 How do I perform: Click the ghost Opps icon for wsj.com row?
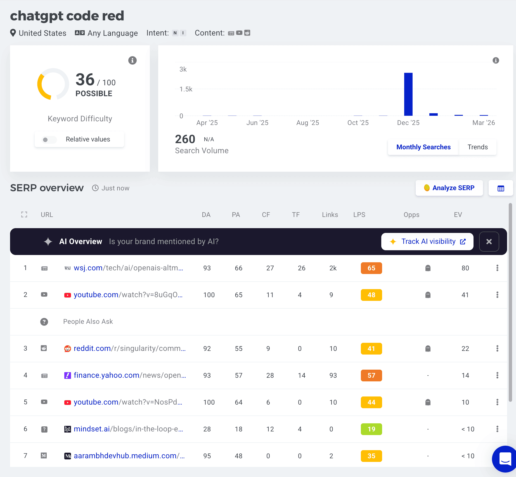(428, 268)
